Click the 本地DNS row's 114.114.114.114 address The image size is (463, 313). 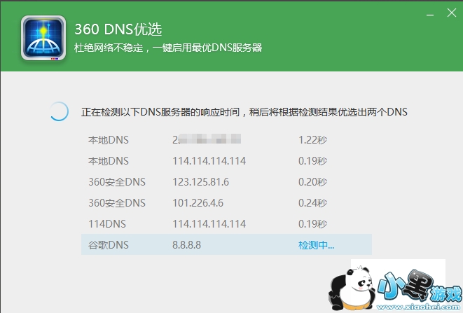(209, 161)
